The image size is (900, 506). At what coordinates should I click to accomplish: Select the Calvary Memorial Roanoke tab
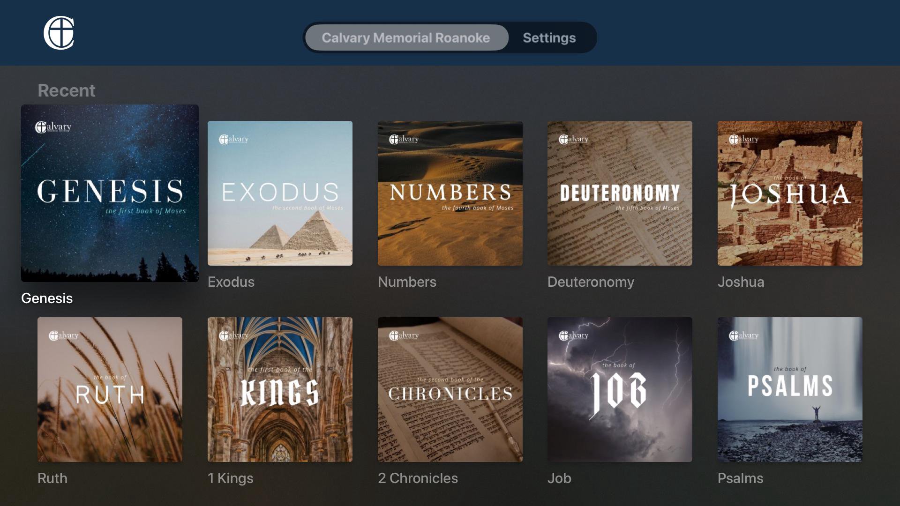pyautogui.click(x=406, y=37)
